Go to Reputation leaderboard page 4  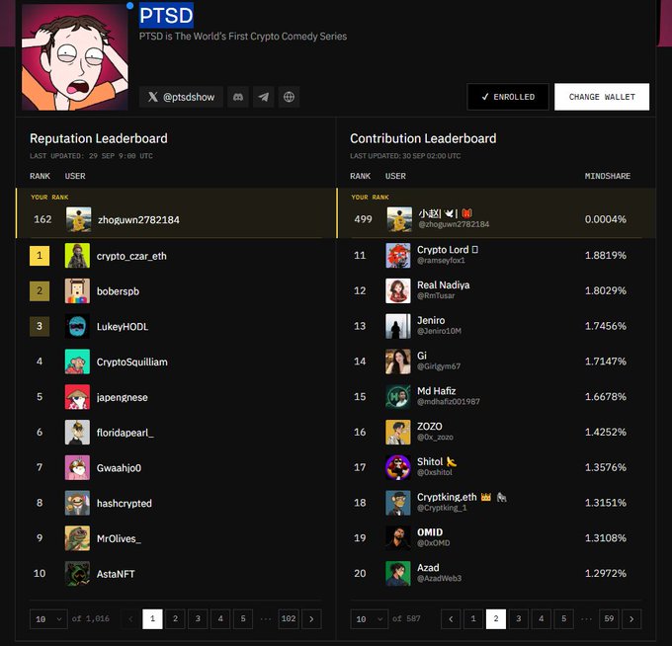click(x=220, y=619)
